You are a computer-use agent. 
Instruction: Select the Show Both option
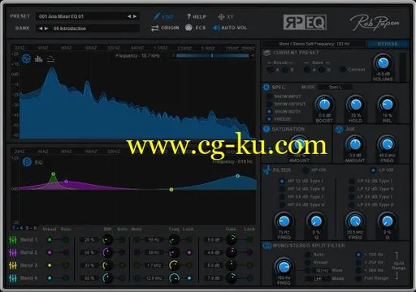[x=269, y=111]
